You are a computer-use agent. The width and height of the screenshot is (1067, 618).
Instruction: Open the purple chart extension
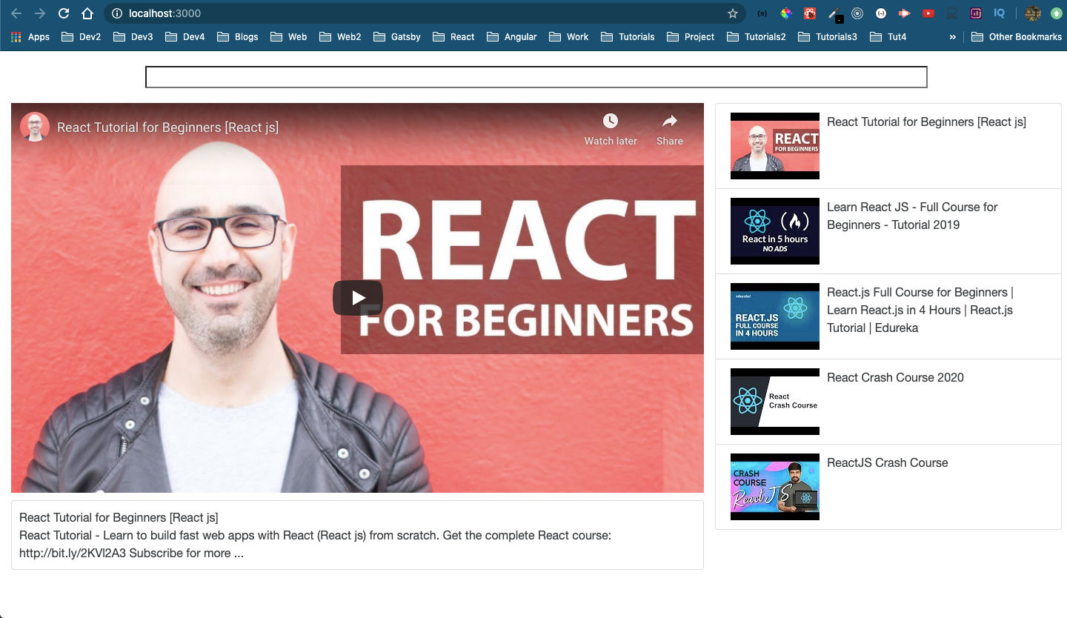(x=976, y=13)
